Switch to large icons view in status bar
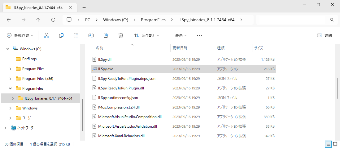The width and height of the screenshot is (340, 148). [335, 144]
